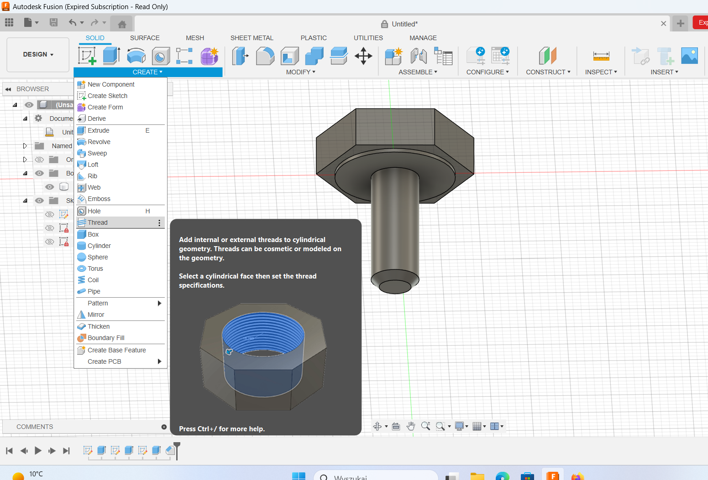Click the New Component assemble icon

(393, 56)
